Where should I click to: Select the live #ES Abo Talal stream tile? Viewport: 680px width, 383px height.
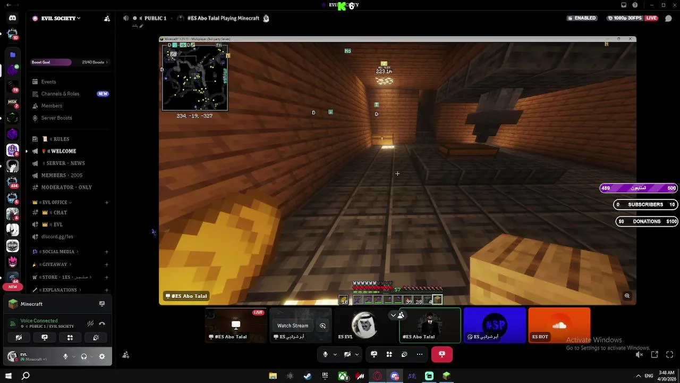[236, 325]
